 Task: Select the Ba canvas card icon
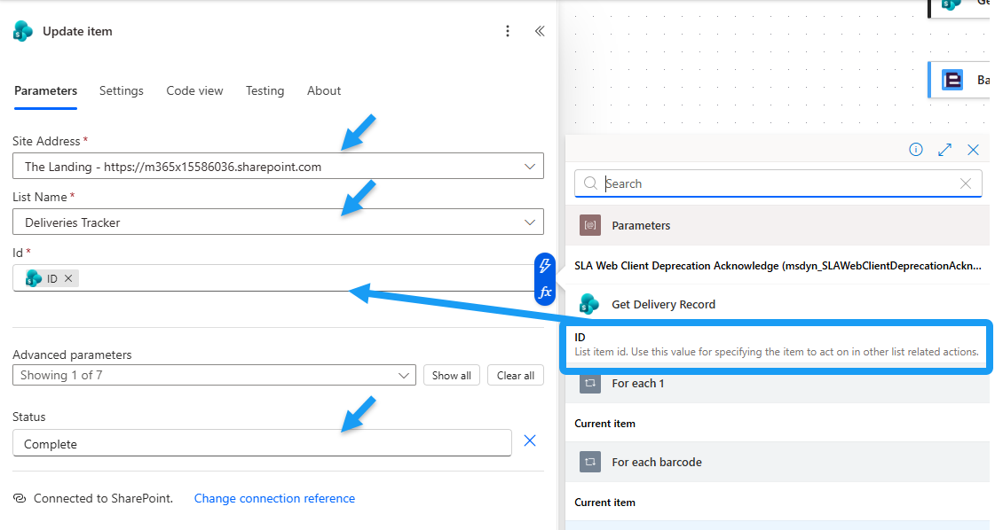click(952, 80)
